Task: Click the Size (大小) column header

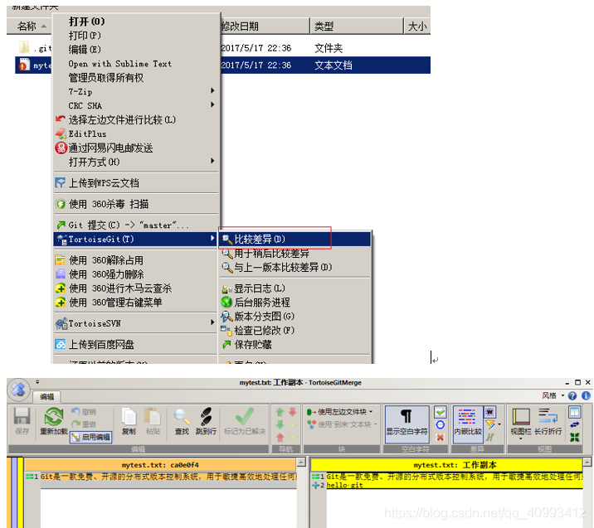Action: (x=417, y=27)
